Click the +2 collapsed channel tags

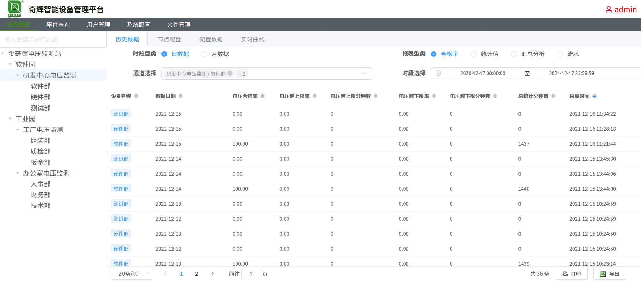click(x=242, y=74)
